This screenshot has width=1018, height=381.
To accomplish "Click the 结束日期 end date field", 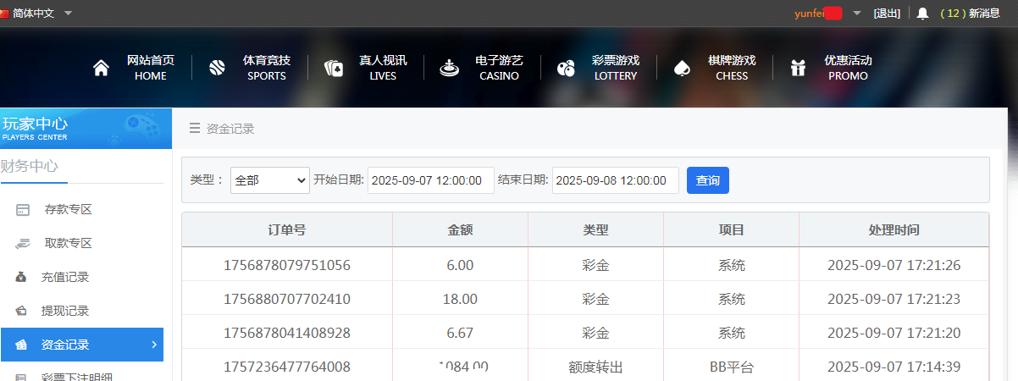I will 615,180.
